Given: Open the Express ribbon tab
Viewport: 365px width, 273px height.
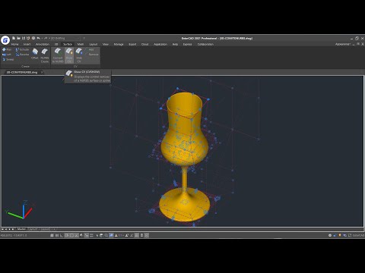Looking at the screenshot, I should (187, 44).
